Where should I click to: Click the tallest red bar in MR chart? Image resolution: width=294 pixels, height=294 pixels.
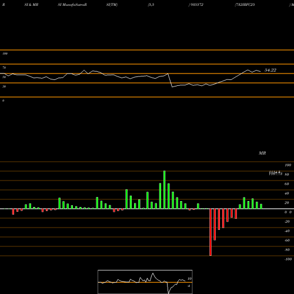click(x=211, y=232)
